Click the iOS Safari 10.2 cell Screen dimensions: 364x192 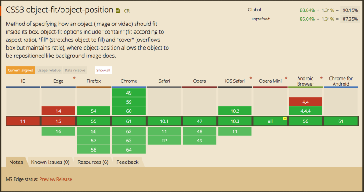(x=235, y=111)
